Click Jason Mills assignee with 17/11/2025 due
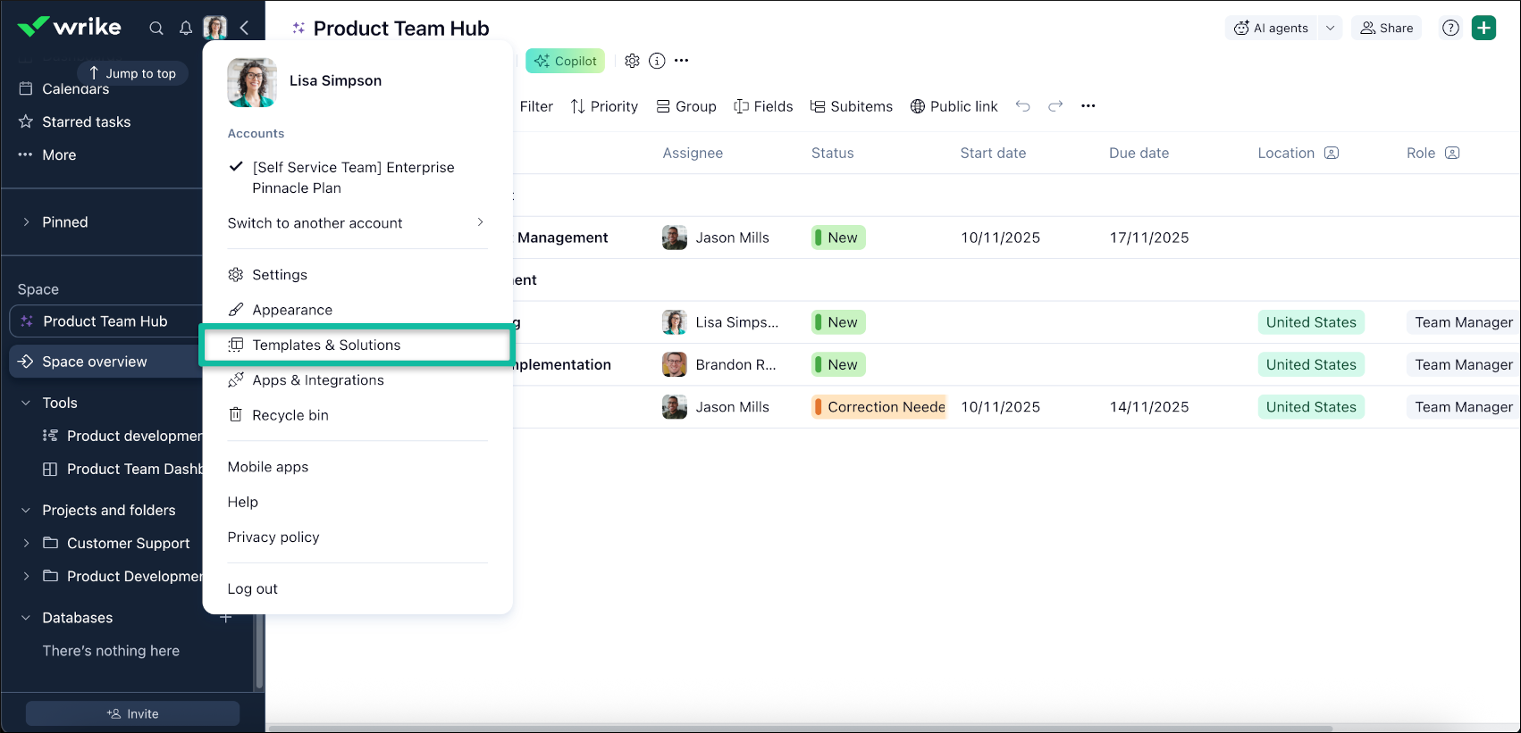 716,237
